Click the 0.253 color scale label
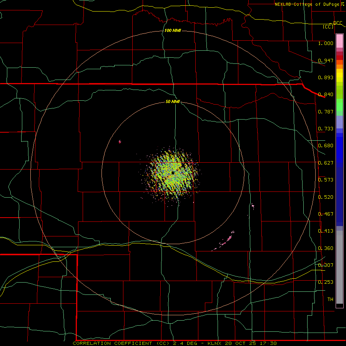This screenshot has height=346, width=346. point(326,282)
